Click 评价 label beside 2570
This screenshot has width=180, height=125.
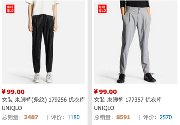(150, 117)
